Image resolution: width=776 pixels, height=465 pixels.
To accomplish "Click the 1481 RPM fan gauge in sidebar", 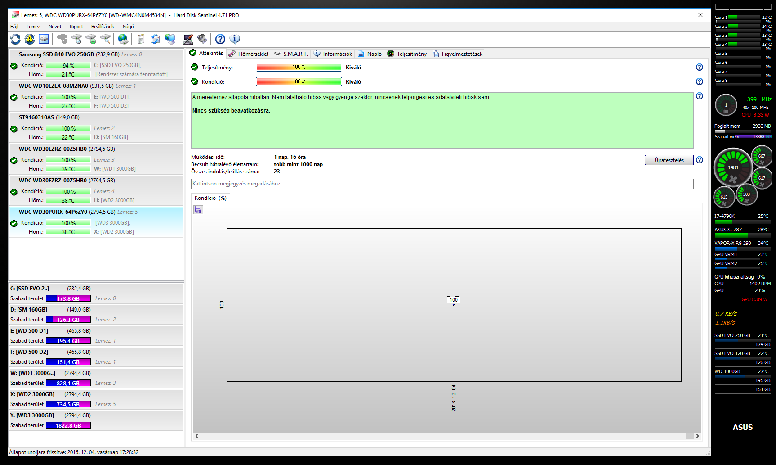I will point(733,167).
